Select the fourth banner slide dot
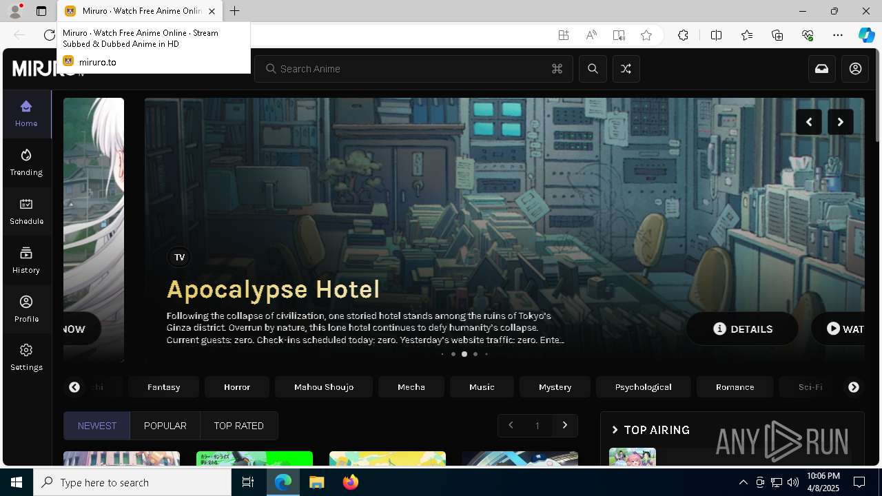 point(475,354)
